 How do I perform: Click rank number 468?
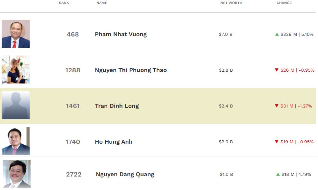pos(73,34)
